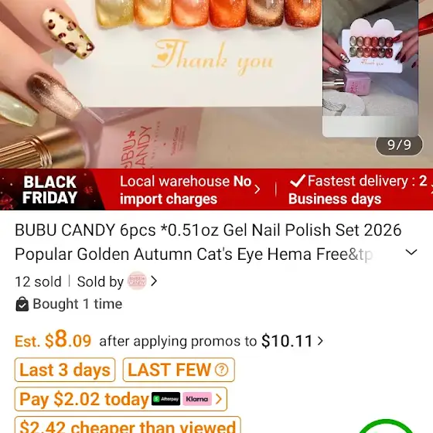Viewport: 433px width, 433px height.
Task: Tap the Fastest delivery checkmark icon
Action: 297,181
